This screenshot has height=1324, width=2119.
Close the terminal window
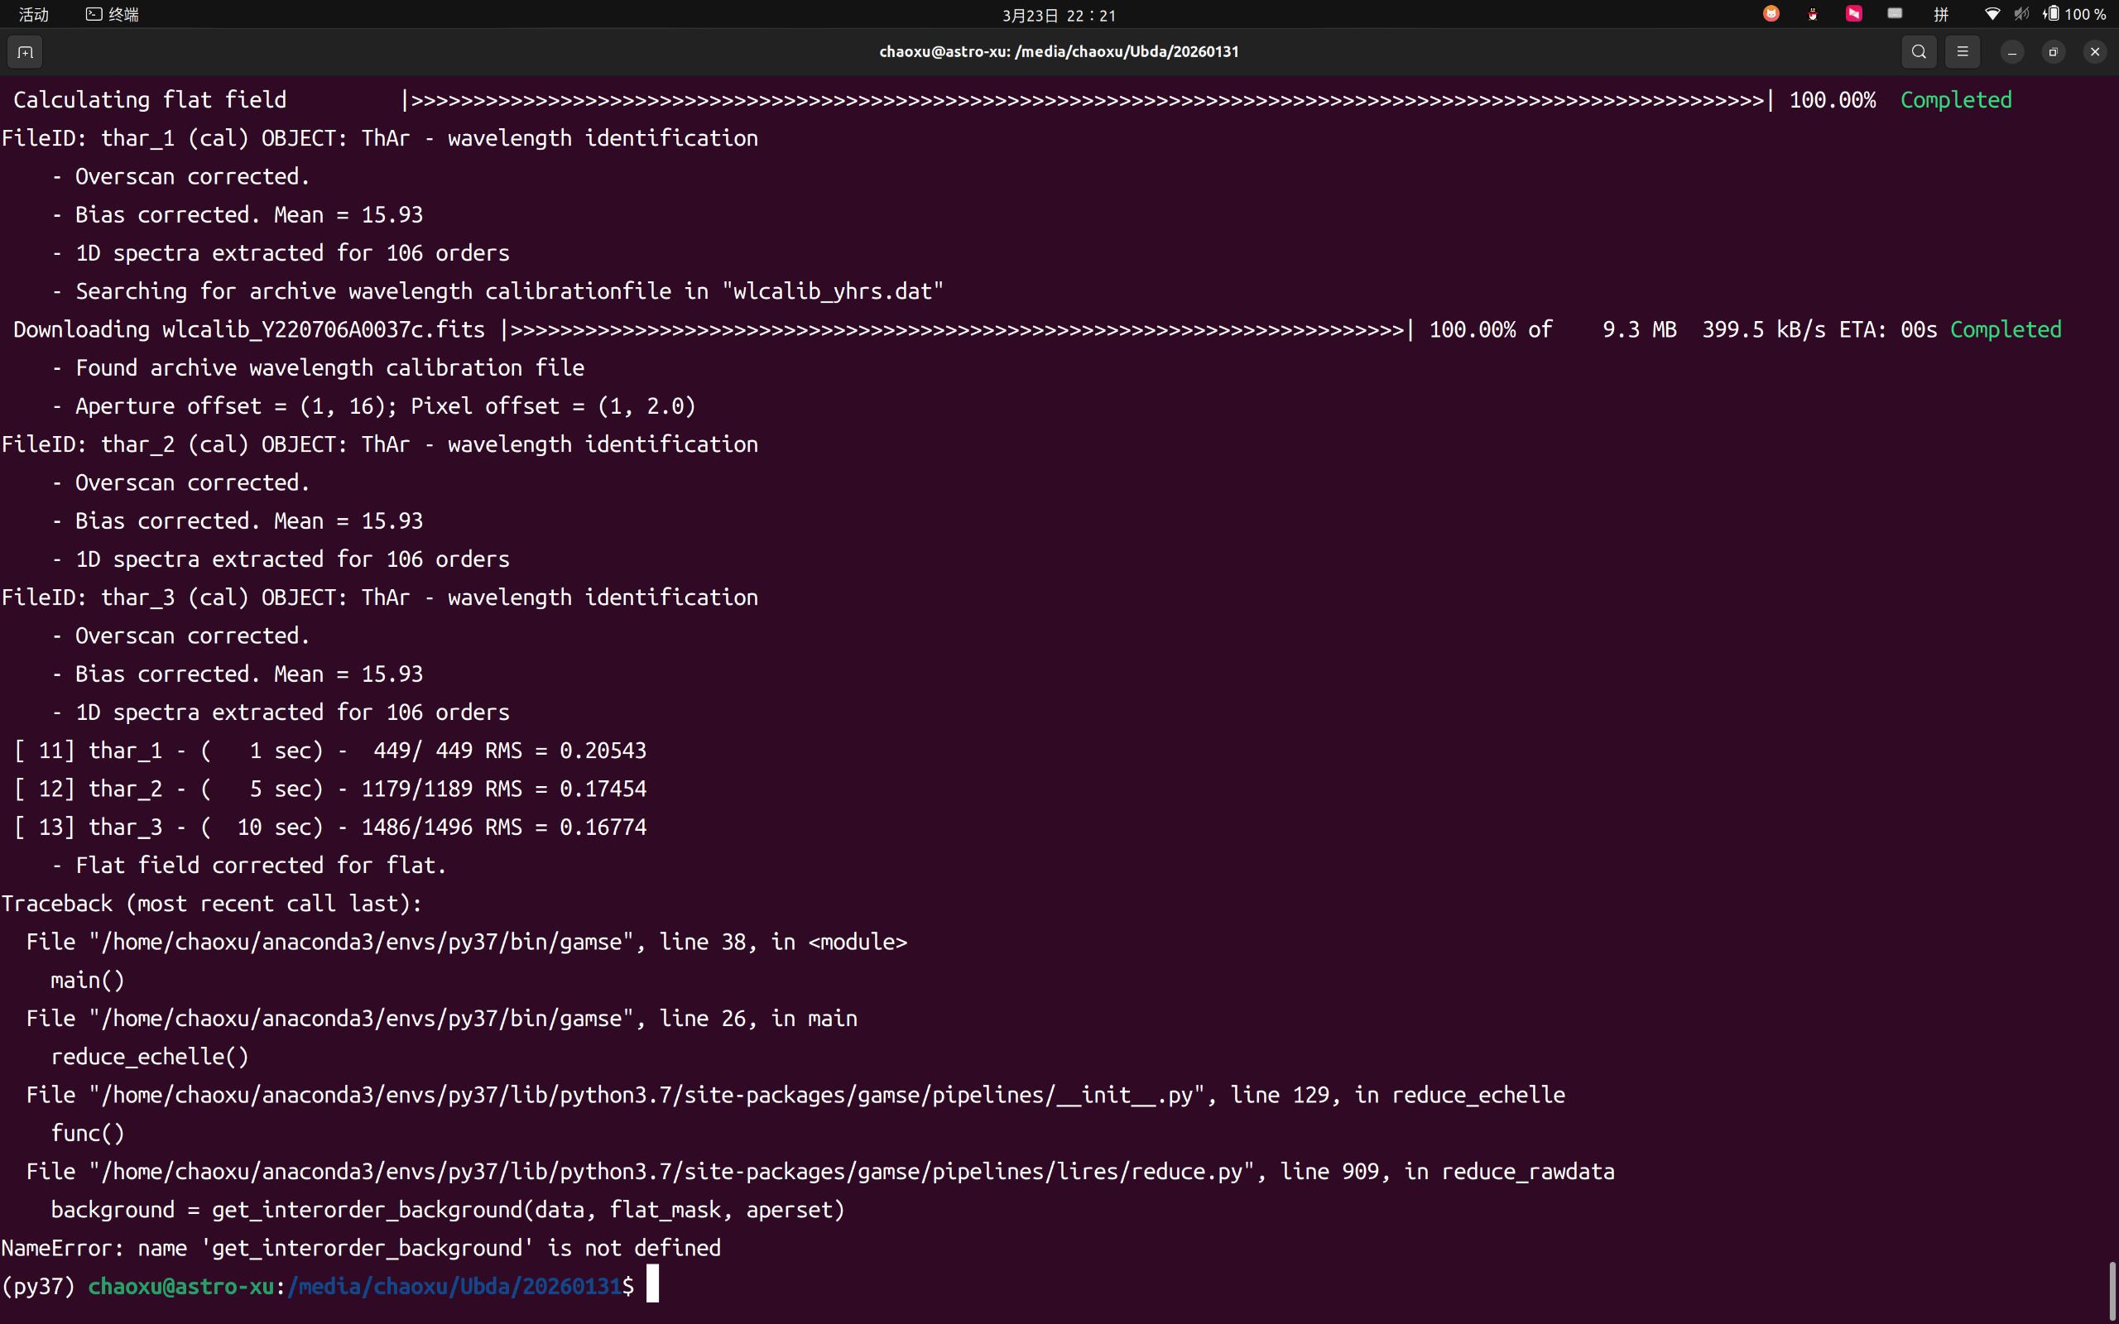(x=2094, y=52)
